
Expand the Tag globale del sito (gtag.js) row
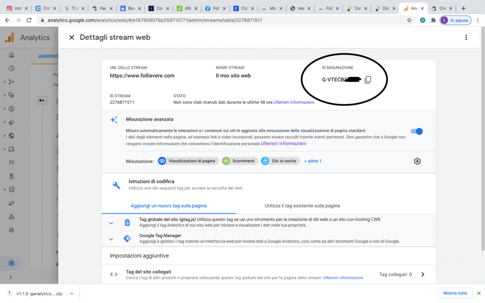(111, 223)
